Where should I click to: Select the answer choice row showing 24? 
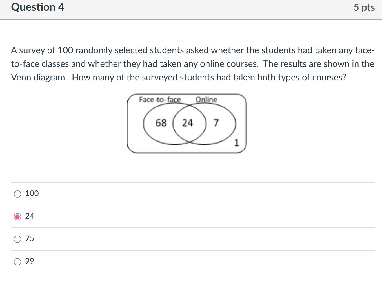point(29,216)
